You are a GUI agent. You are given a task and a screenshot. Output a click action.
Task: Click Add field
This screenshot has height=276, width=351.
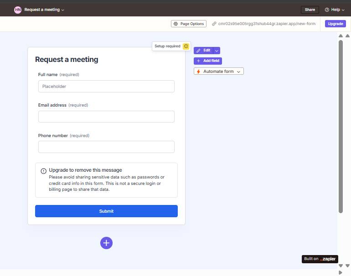click(208, 61)
